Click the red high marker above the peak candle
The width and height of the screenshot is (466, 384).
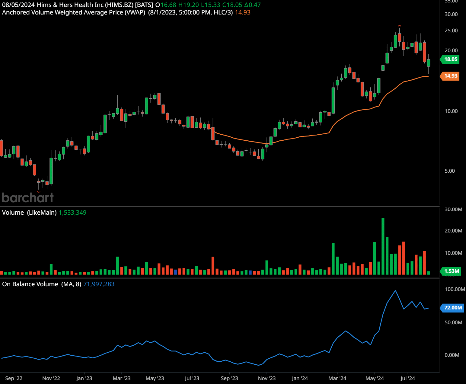399,26
